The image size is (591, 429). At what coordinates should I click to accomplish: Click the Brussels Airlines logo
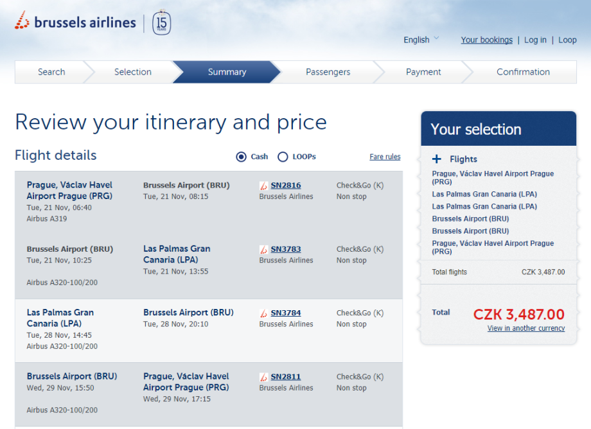click(x=75, y=22)
